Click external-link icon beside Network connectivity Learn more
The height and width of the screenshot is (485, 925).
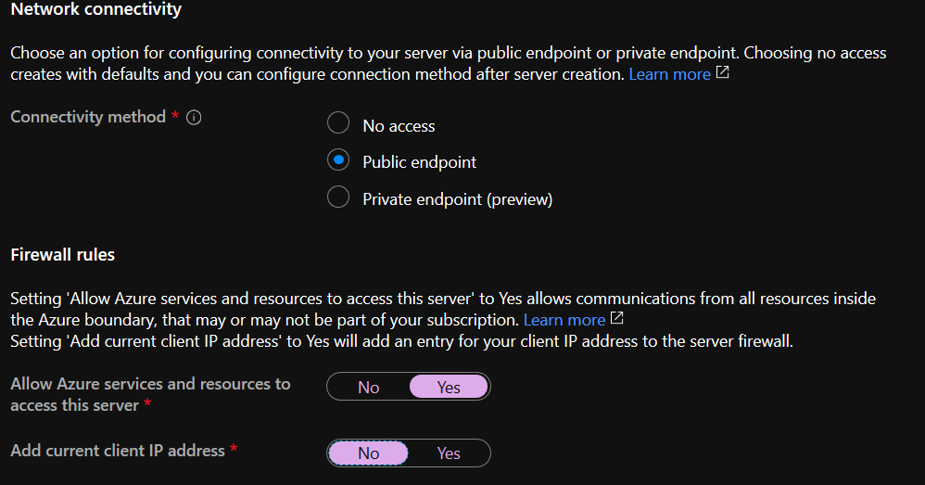pos(723,72)
